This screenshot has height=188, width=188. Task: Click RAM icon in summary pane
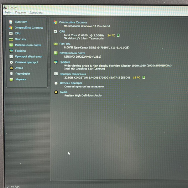pos(55,44)
